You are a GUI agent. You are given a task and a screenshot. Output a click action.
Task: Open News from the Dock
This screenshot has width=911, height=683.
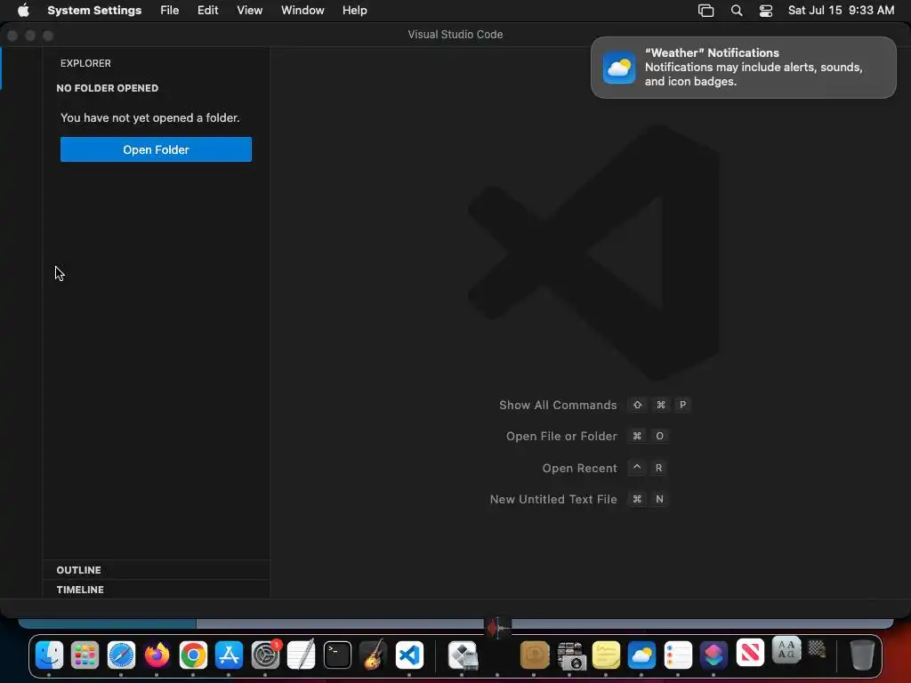pyautogui.click(x=750, y=653)
